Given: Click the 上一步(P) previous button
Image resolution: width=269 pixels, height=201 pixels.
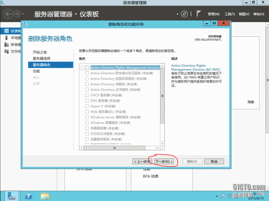Looking at the screenshot, I should click(x=142, y=161).
